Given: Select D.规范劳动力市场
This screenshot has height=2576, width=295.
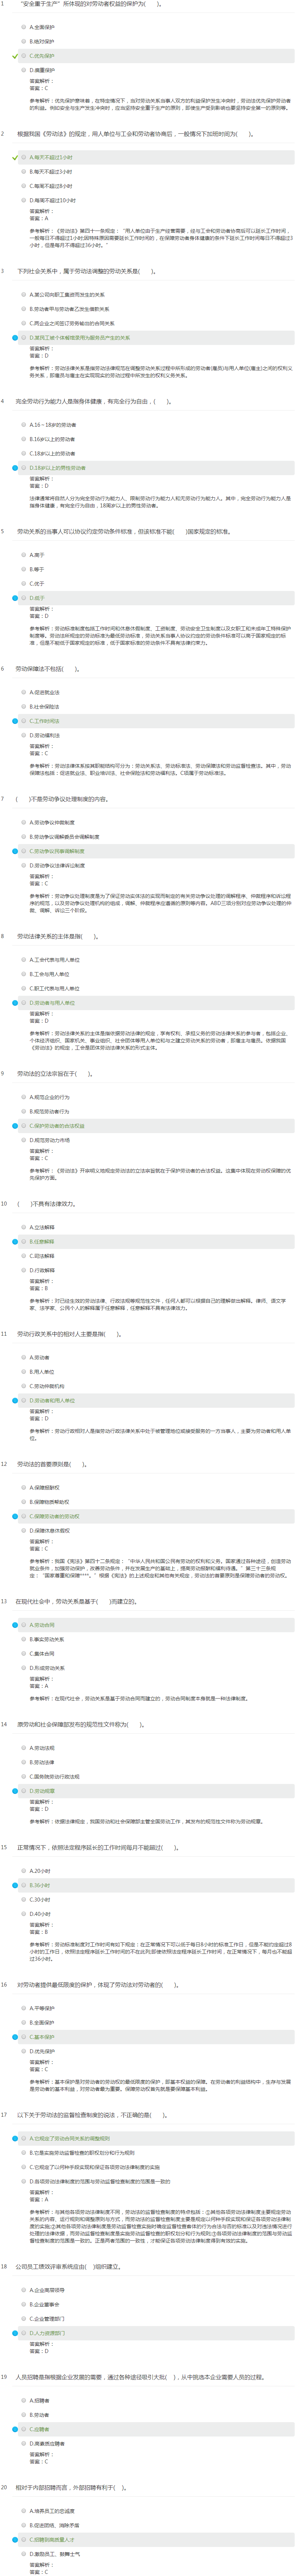Looking at the screenshot, I should 50,1140.
